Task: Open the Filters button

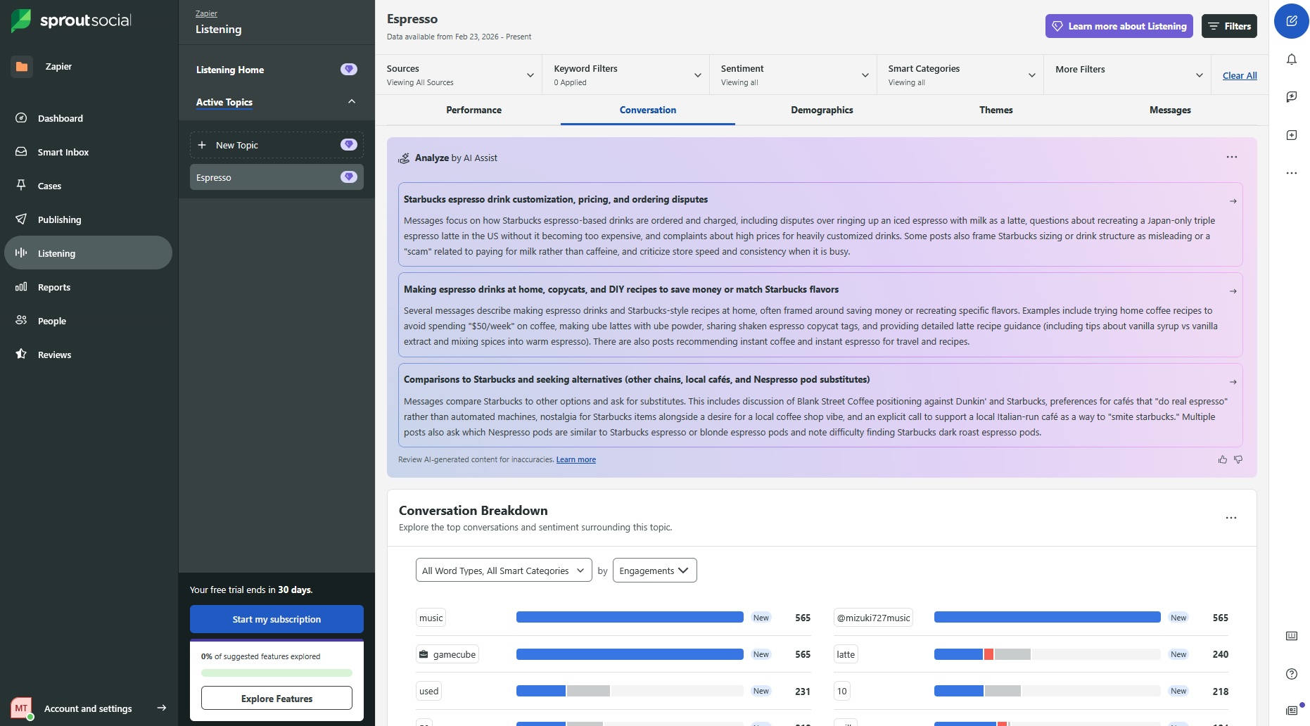Action: click(x=1229, y=26)
